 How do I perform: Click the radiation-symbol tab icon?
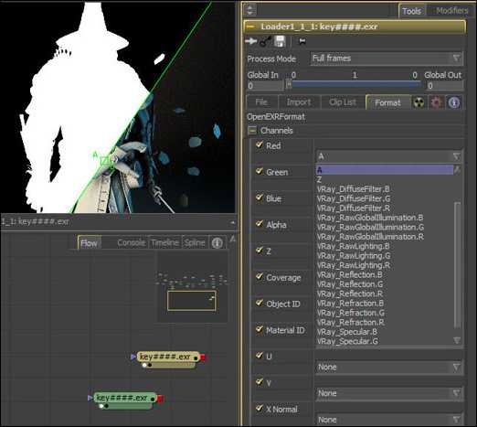pos(419,102)
